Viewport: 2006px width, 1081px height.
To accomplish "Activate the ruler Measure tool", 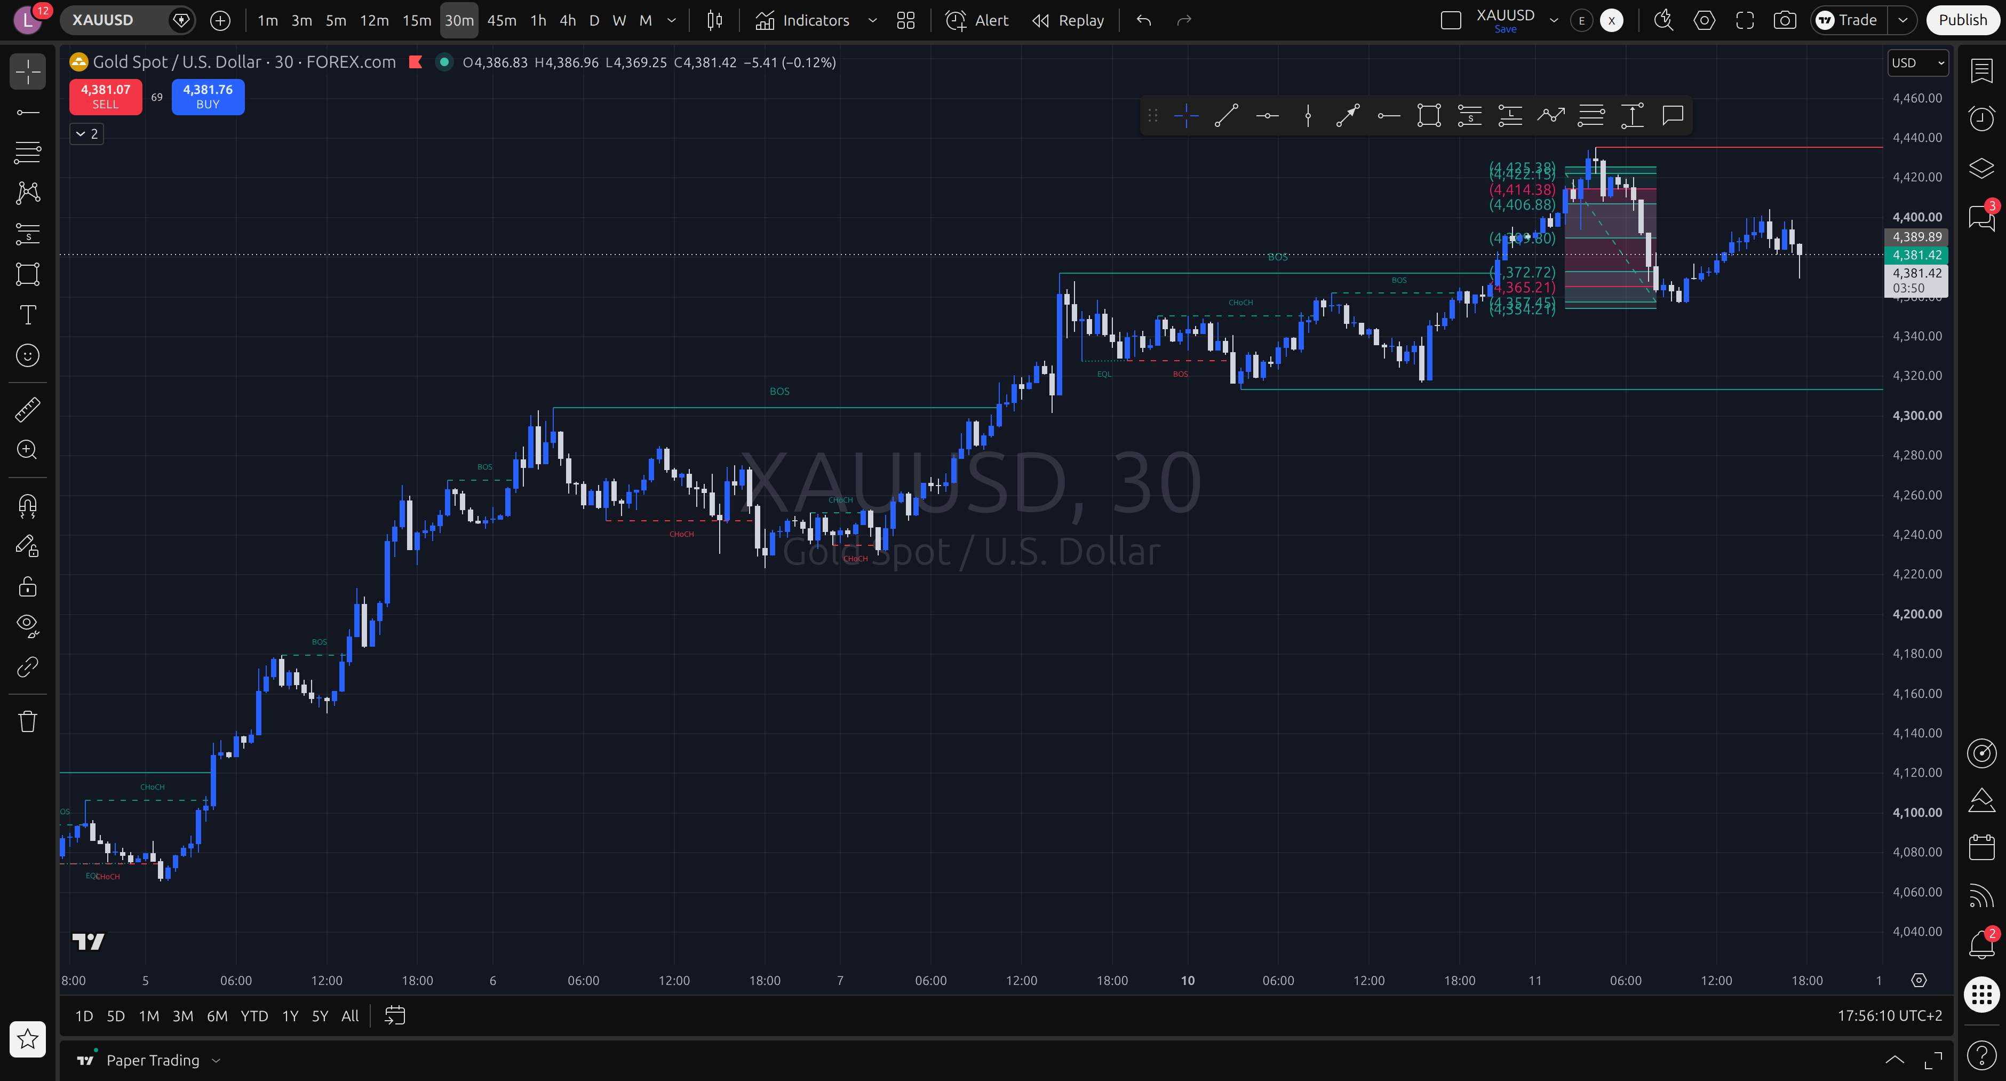I will coord(28,410).
